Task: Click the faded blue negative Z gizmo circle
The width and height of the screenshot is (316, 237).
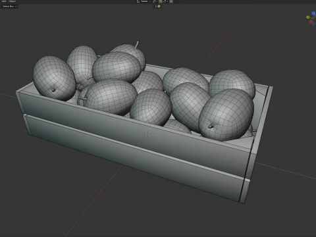Action: point(314,24)
